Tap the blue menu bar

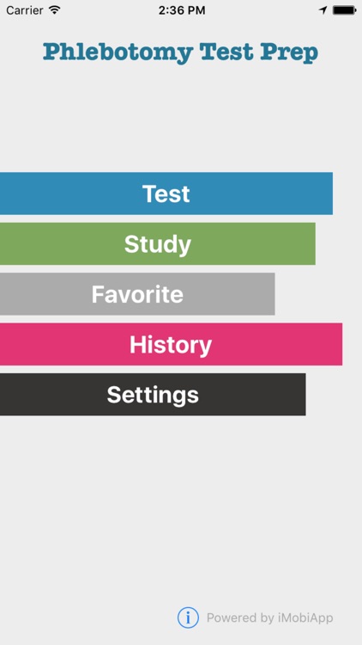point(166,193)
